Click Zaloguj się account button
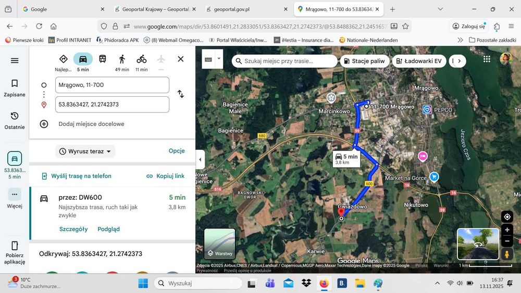 coord(469,26)
